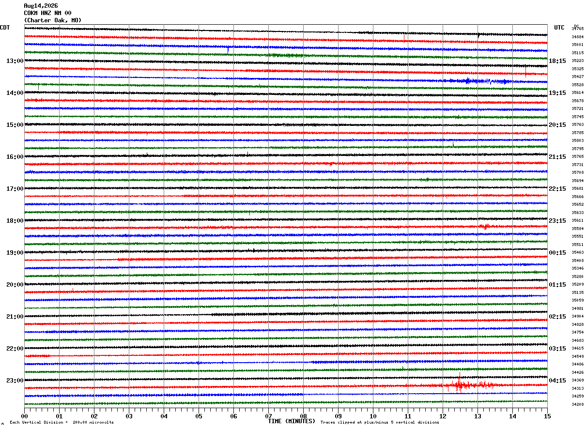
Task: Click the 'CDT' timezone label
Action: [x=5, y=28]
